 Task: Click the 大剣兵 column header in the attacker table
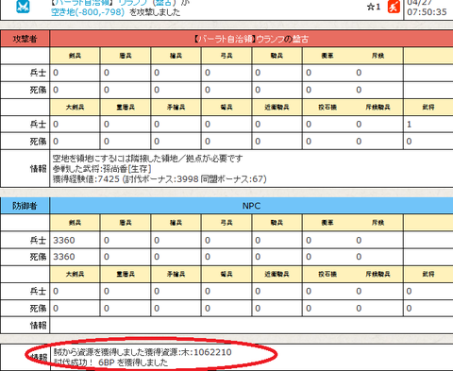click(x=75, y=107)
